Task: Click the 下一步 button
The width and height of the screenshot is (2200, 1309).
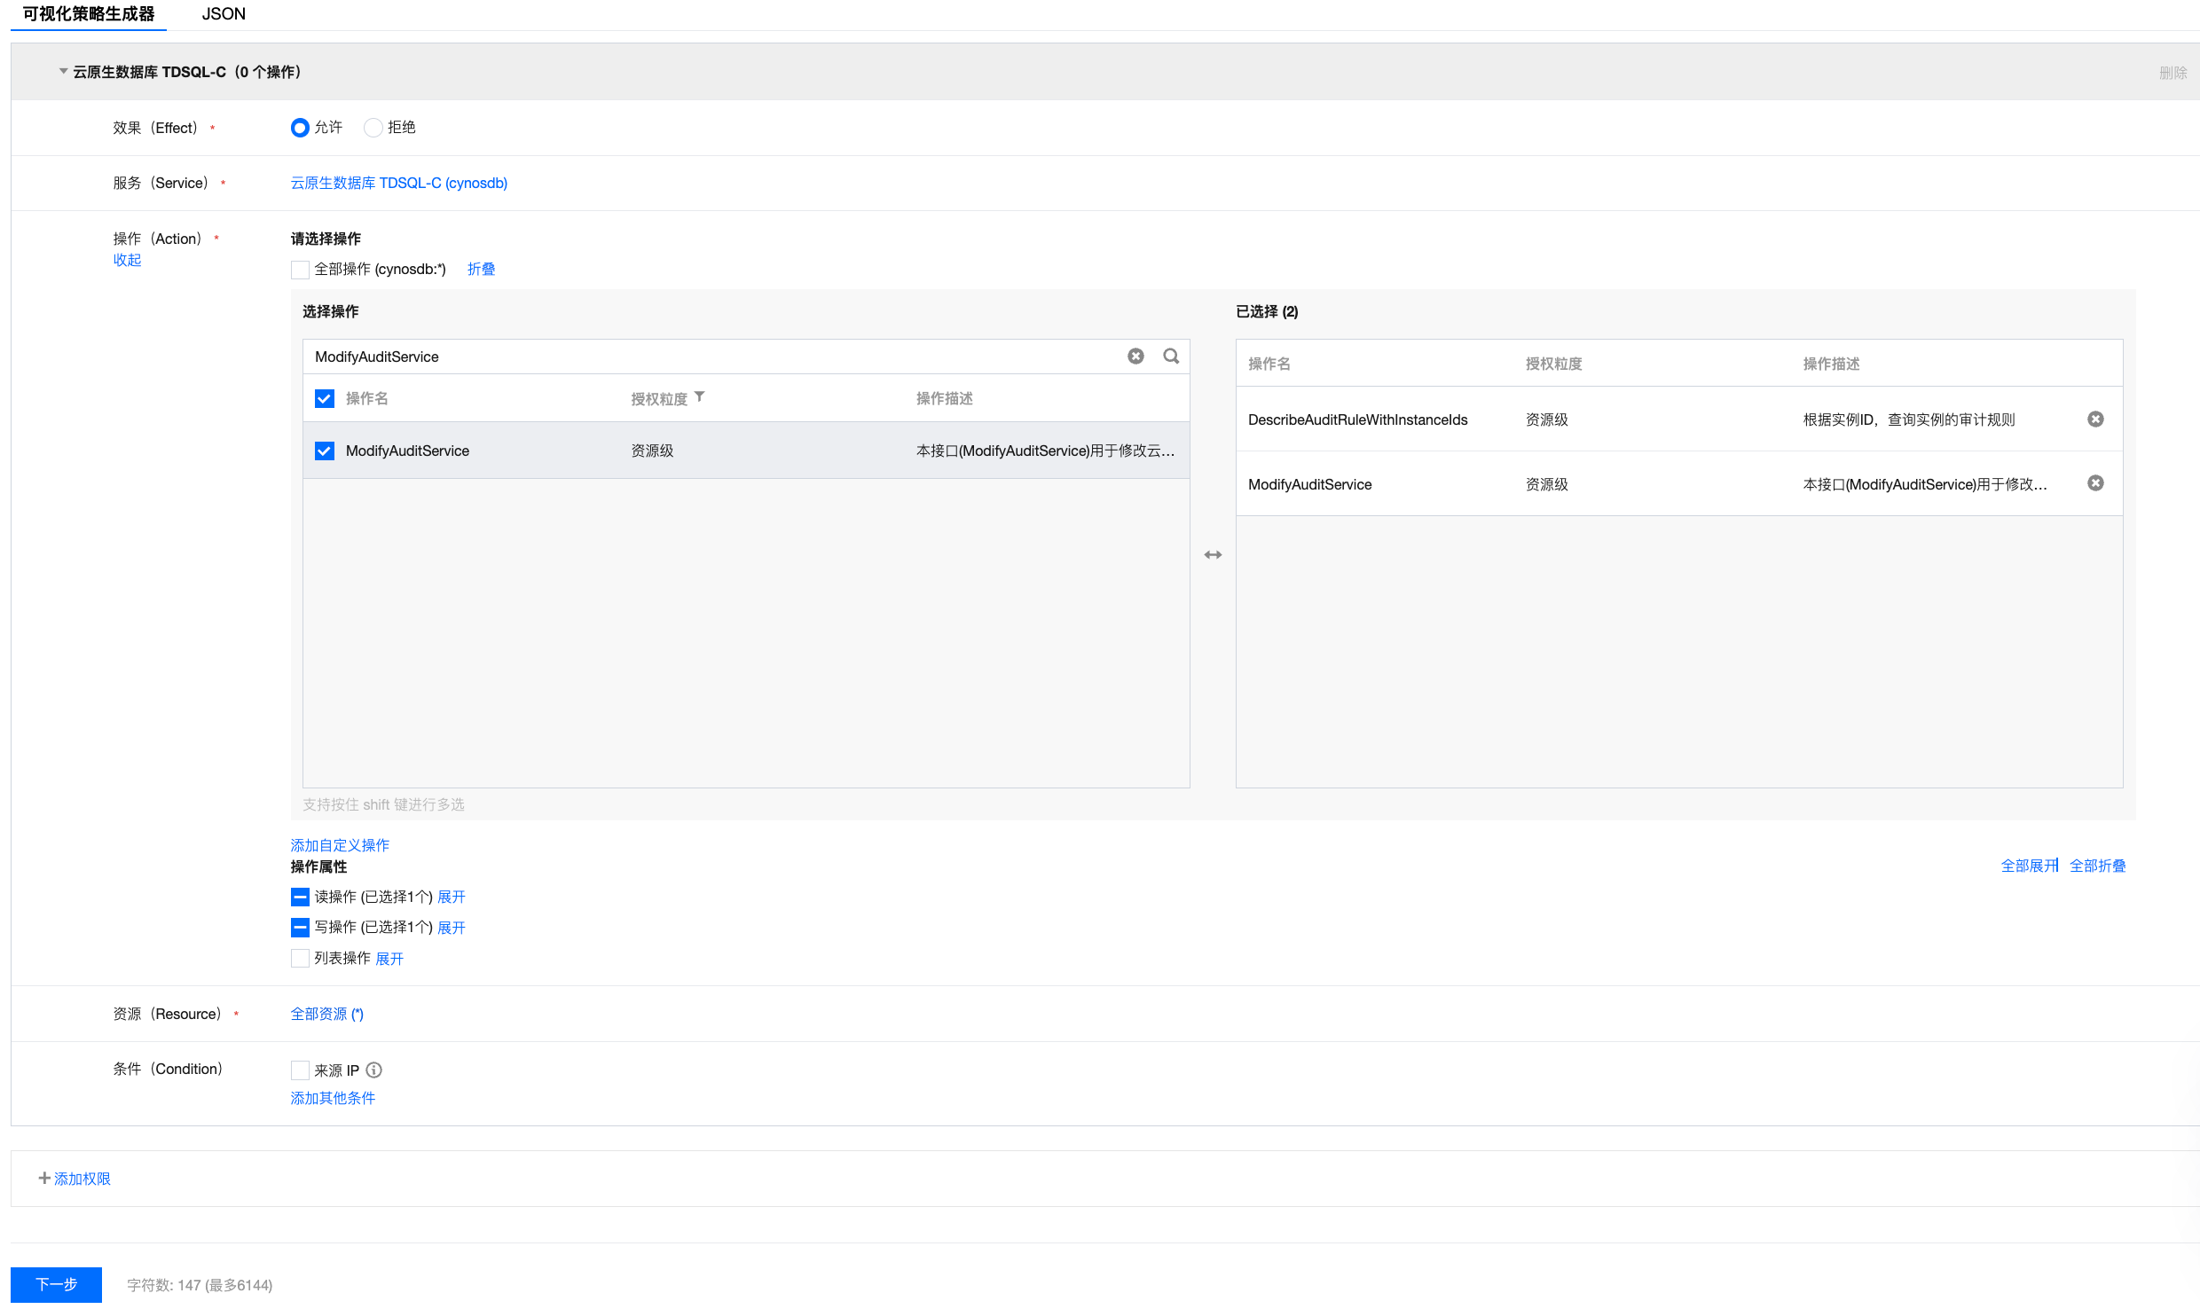Action: click(56, 1284)
